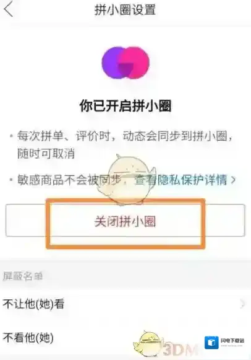Click the yellow mascot watermark in the center
The height and width of the screenshot is (360, 251).
(x=125, y=180)
